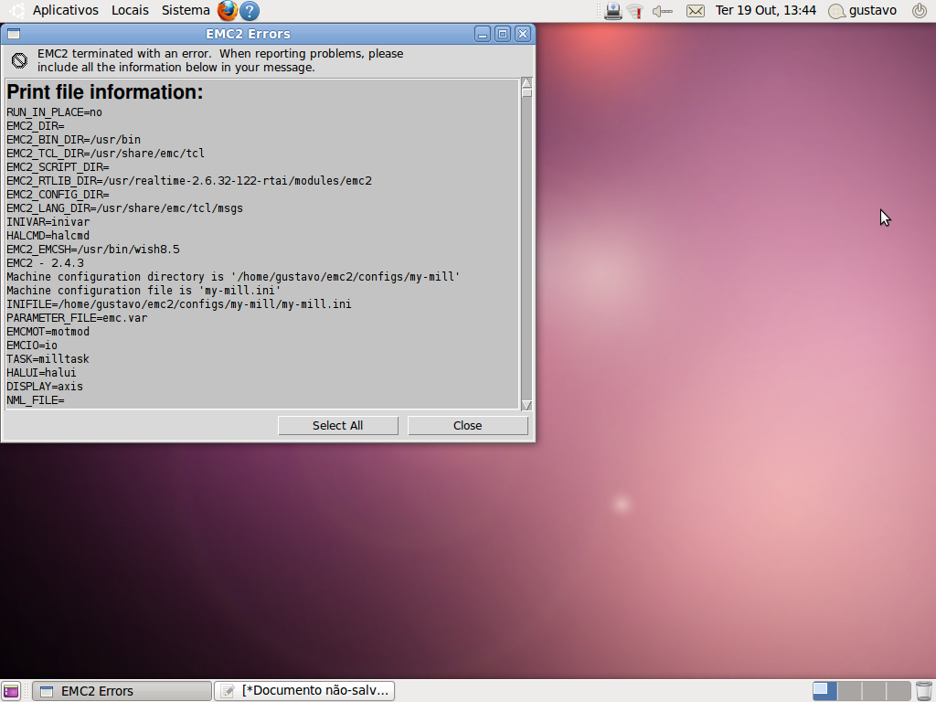Open the clock showing Ter 19 Out, 13:44

pyautogui.click(x=766, y=10)
